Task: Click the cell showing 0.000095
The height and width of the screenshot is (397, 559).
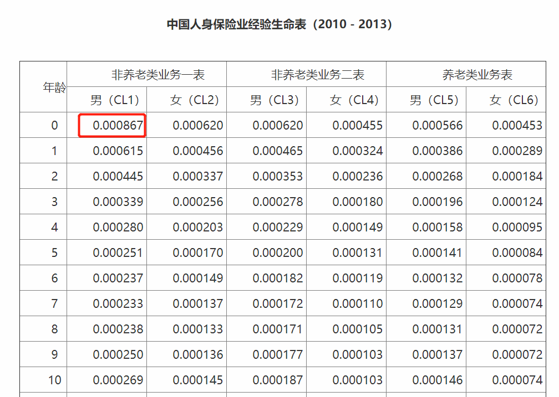Action: click(x=517, y=227)
